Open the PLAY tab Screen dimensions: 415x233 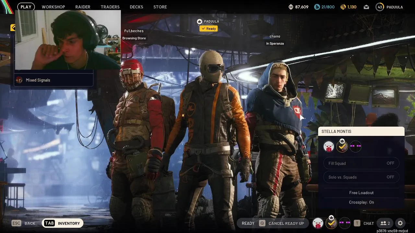[x=26, y=7]
